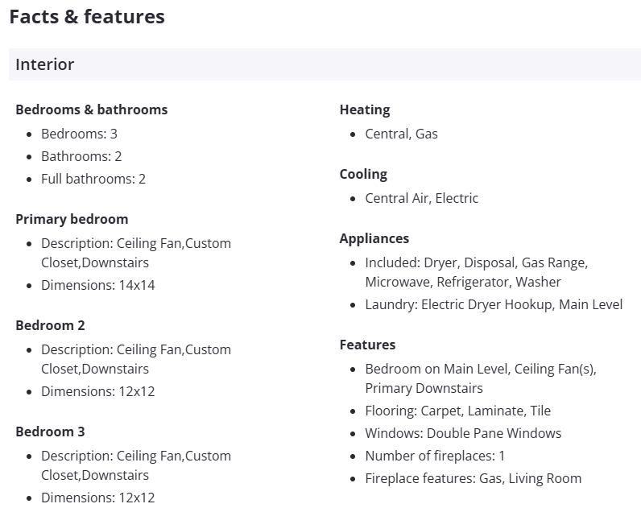Screen dimensions: 641x508
Task: Click the Bedrooms & bathrooms subheading
Action: click(x=92, y=109)
